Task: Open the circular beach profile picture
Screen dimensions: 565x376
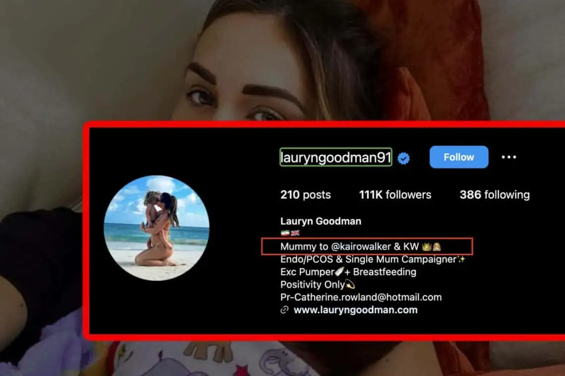Action: pos(157,228)
